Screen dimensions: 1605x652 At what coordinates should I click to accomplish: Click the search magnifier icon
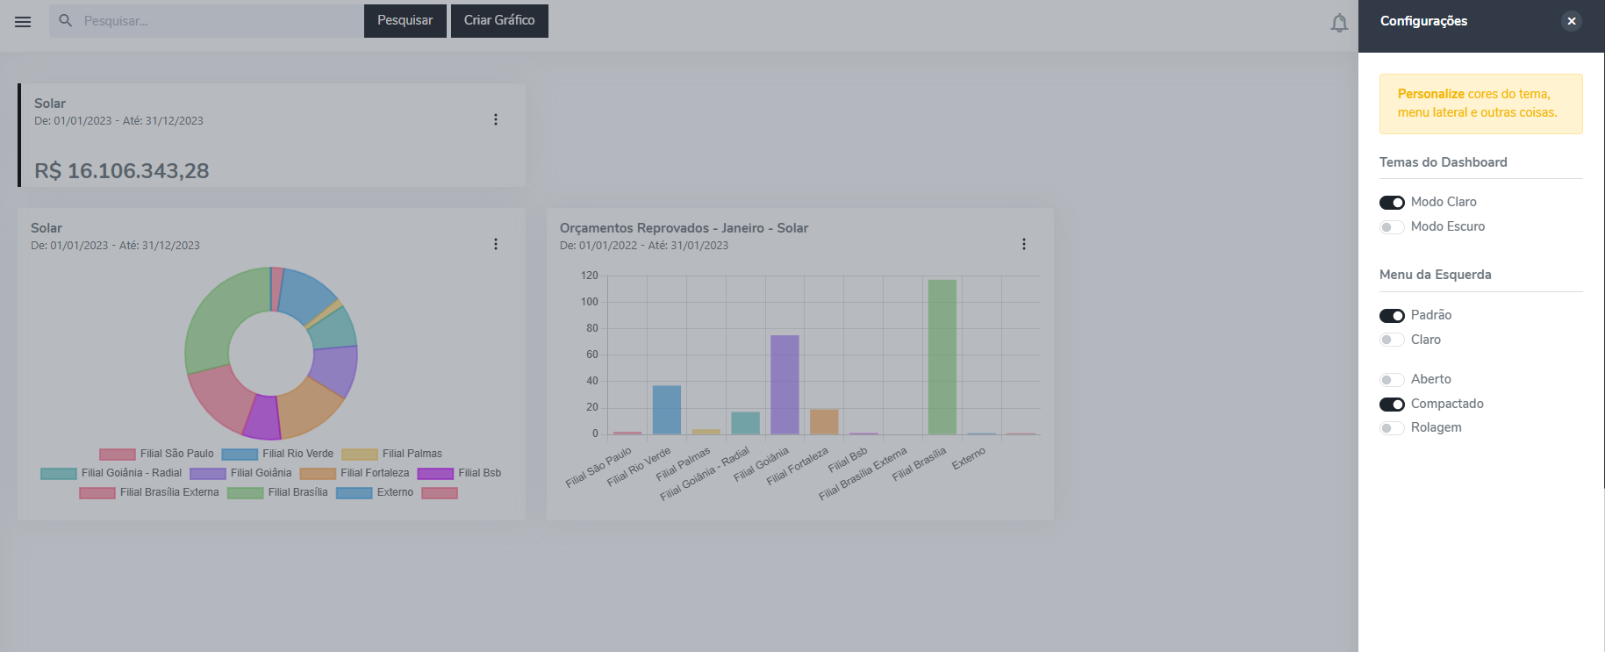pos(66,20)
